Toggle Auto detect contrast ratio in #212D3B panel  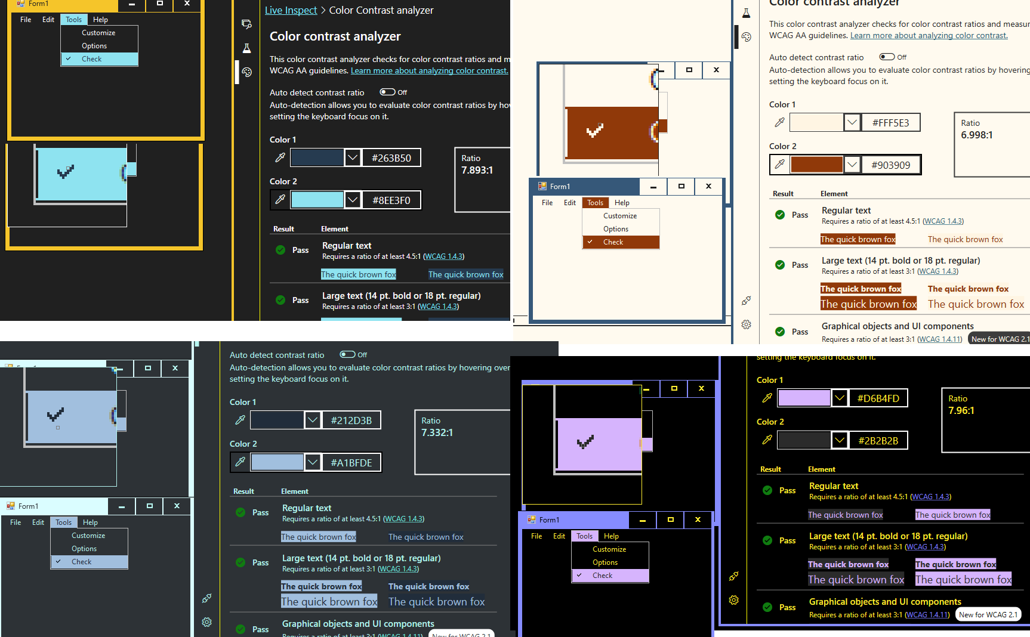click(x=348, y=354)
